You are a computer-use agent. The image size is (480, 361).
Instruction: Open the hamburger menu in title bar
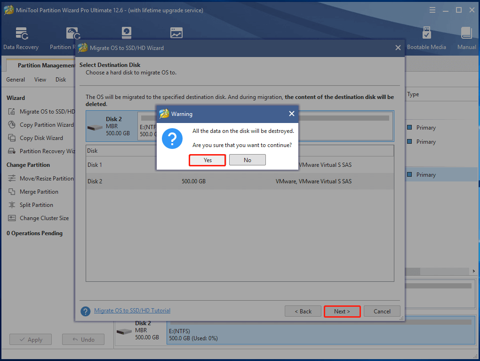432,10
